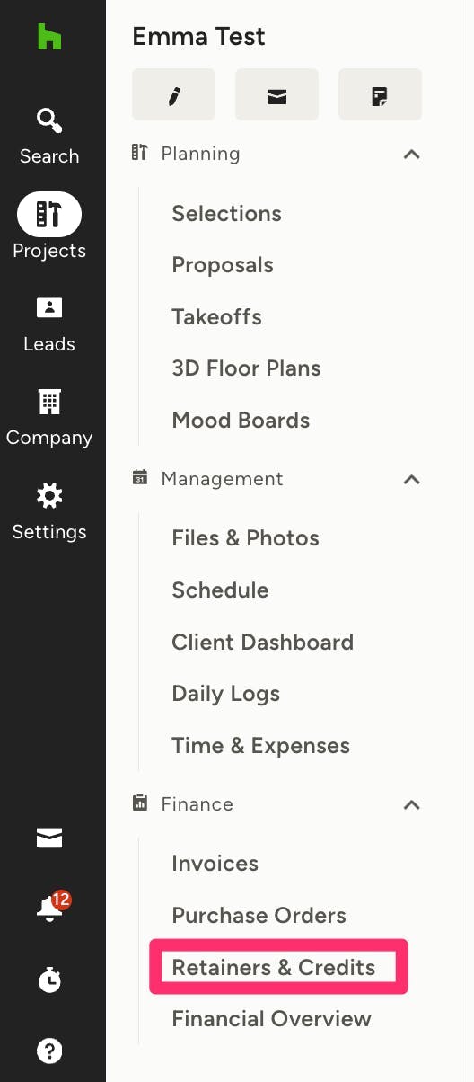Start the time tracker stopwatch icon

[x=49, y=980]
